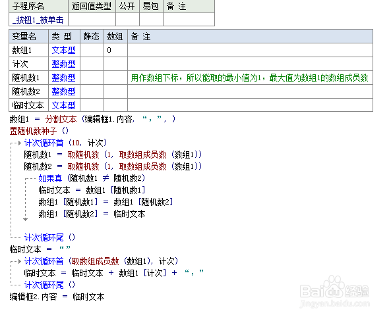The width and height of the screenshot is (391, 317).
Task: Click the 如果真 condition keyword
Action: coord(50,178)
